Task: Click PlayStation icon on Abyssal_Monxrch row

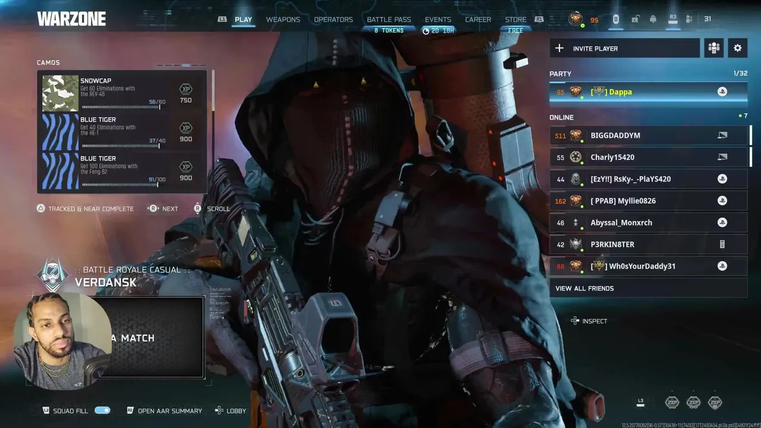Action: pyautogui.click(x=722, y=223)
